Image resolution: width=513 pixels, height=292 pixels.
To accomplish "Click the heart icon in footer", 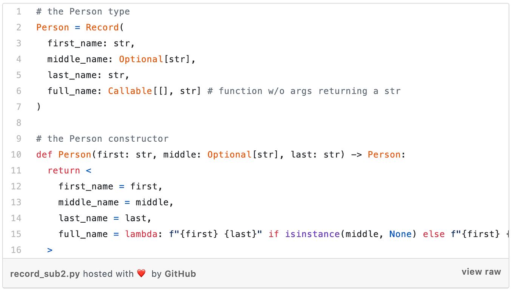I will (141, 273).
